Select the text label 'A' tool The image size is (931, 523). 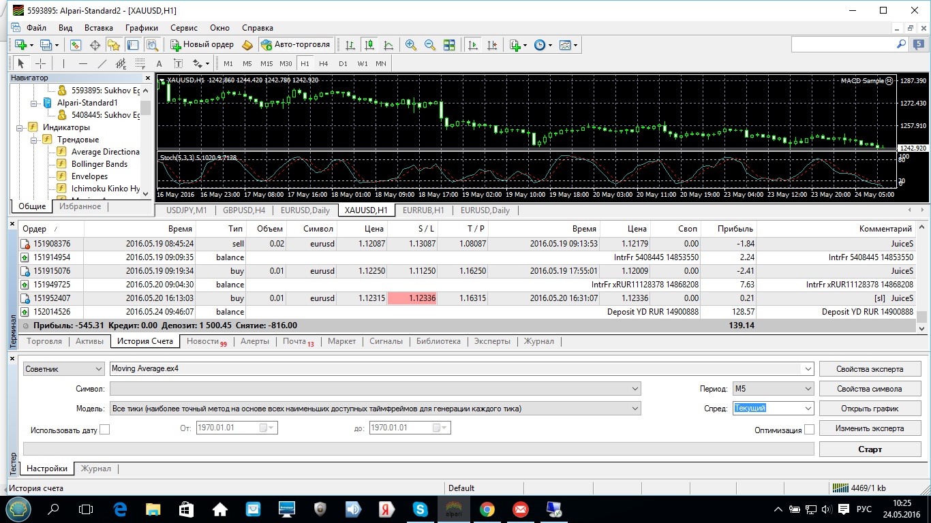coord(159,63)
